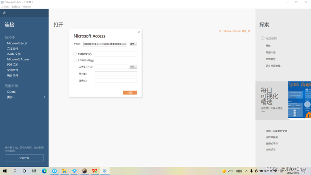The height and width of the screenshot is (175, 311).
Task: Open Task View on the taskbar
Action: click(34, 171)
